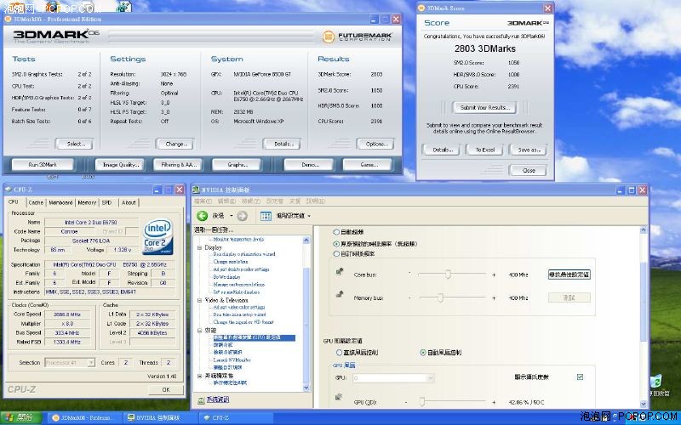Click Save as button in Score window
The height and width of the screenshot is (425, 681).
(529, 150)
